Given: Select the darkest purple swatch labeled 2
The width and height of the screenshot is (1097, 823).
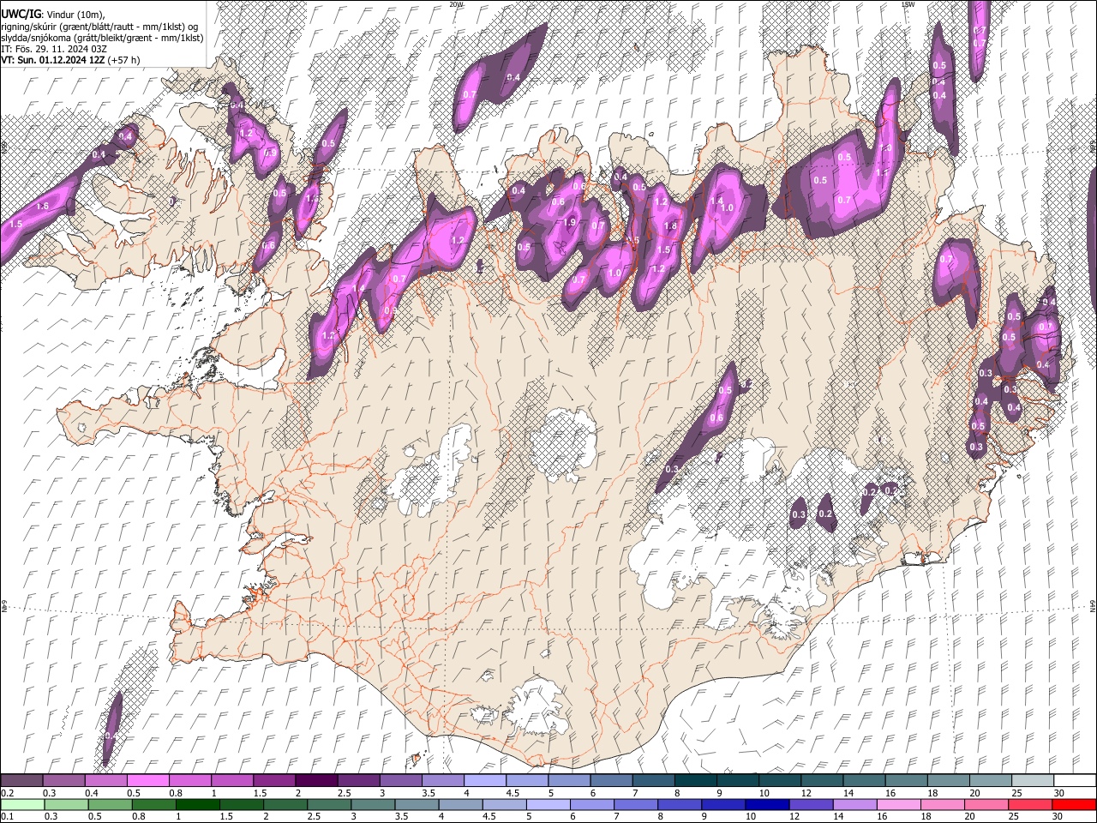Looking at the screenshot, I should pyautogui.click(x=316, y=781).
